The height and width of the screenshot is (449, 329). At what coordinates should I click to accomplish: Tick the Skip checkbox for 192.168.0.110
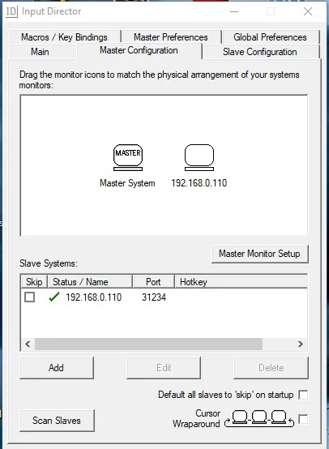29,297
